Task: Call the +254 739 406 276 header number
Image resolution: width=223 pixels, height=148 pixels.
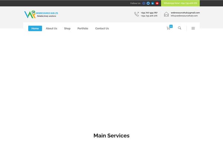Action: tap(149, 16)
